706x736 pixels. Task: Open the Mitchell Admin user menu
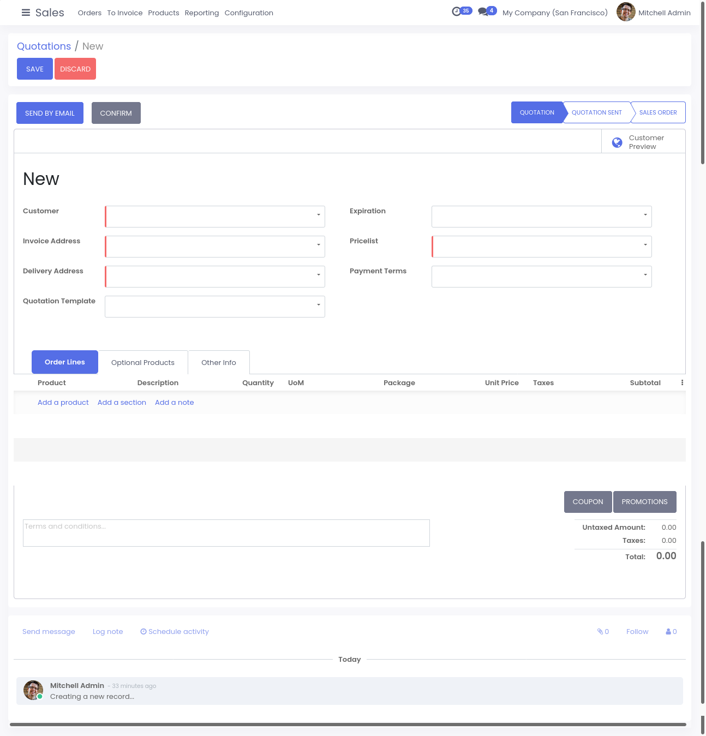654,12
